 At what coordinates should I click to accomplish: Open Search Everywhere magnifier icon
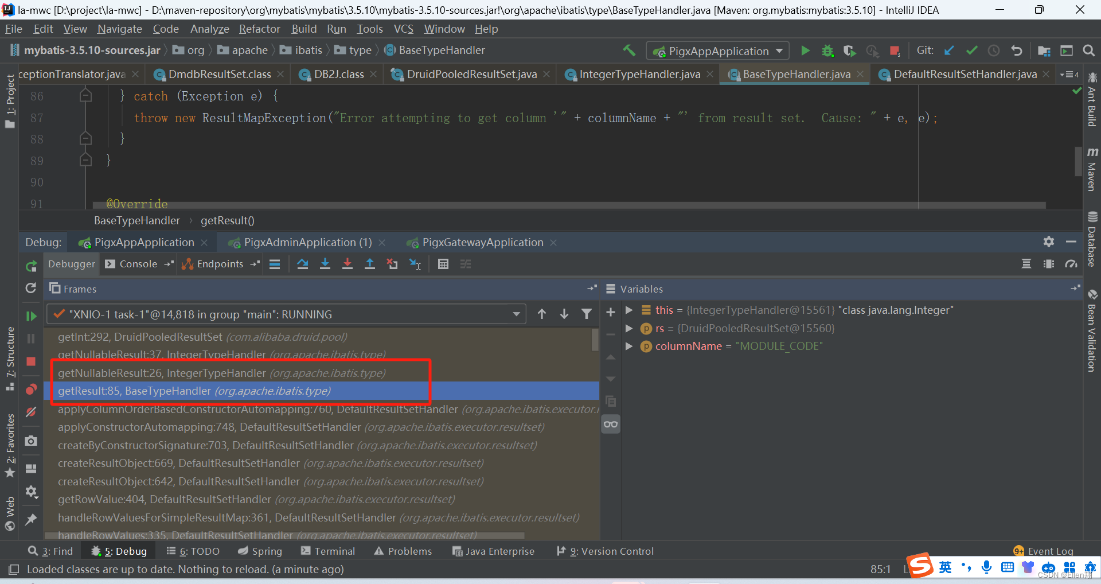click(1088, 50)
